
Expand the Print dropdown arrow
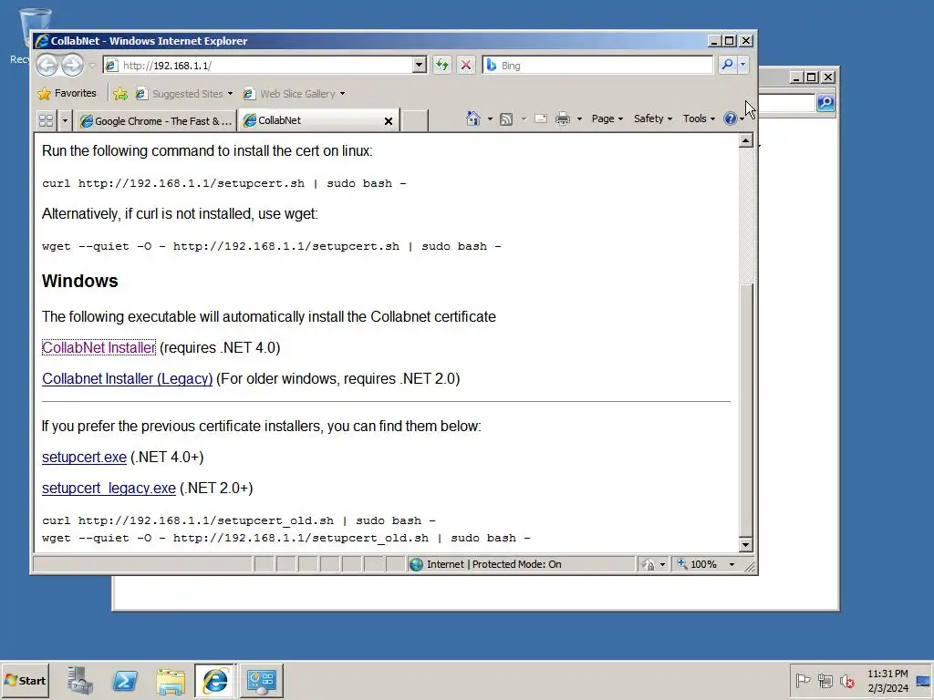point(579,119)
